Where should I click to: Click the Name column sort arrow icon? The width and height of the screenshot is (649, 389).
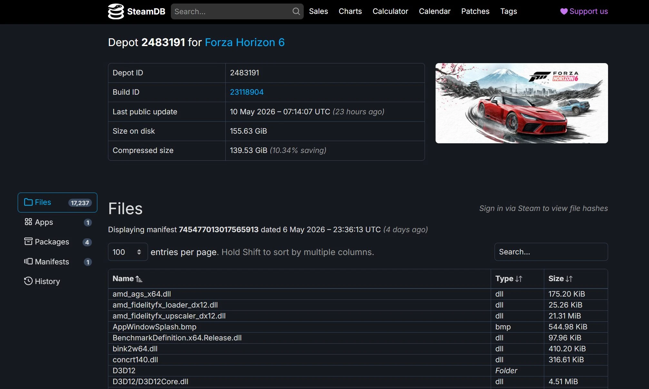pyautogui.click(x=139, y=279)
